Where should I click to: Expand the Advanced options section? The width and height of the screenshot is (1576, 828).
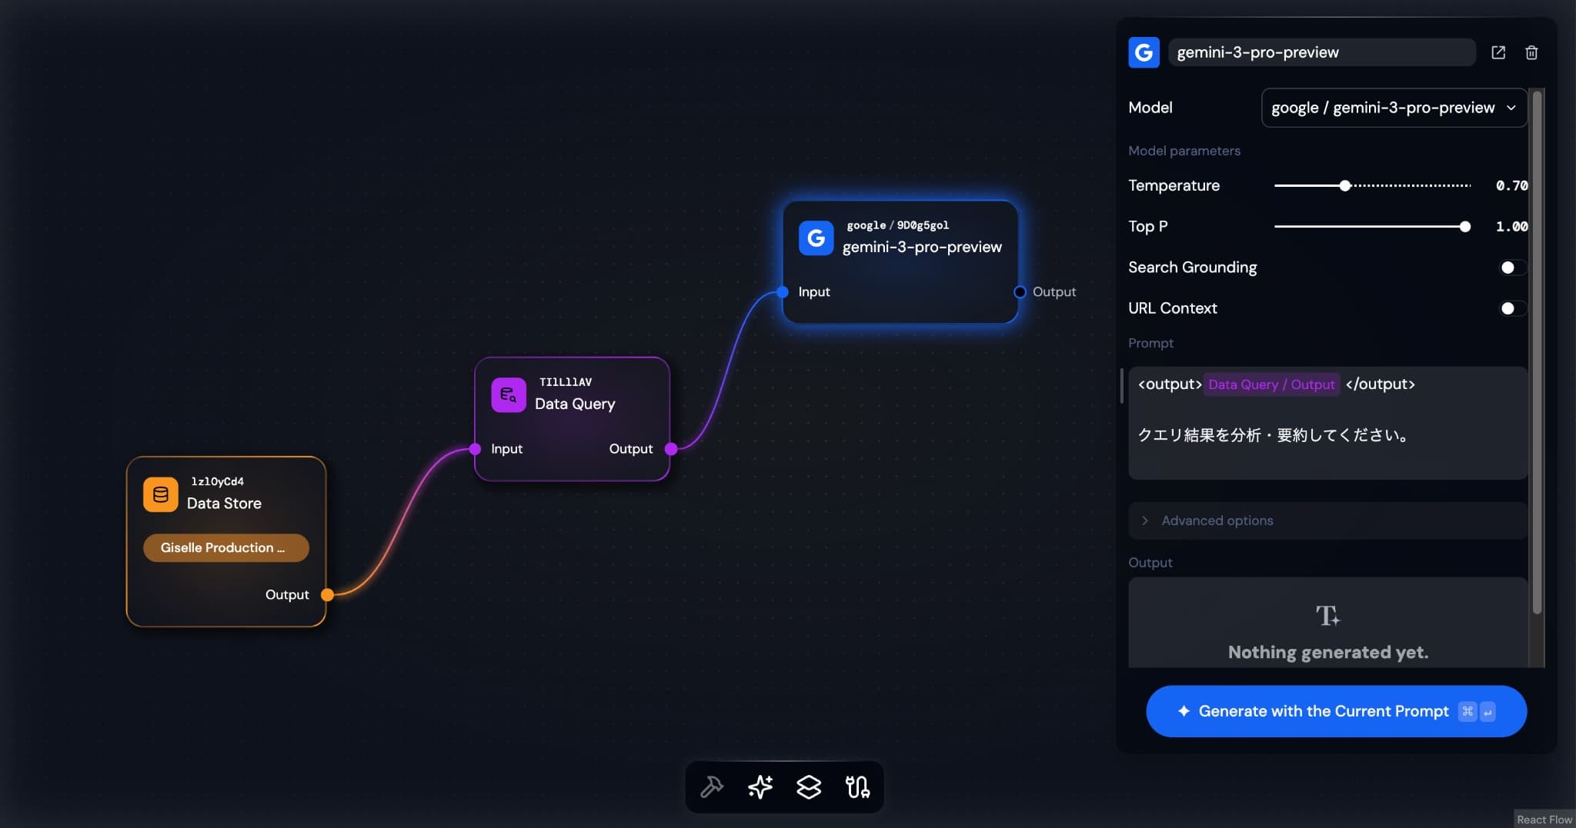point(1217,520)
